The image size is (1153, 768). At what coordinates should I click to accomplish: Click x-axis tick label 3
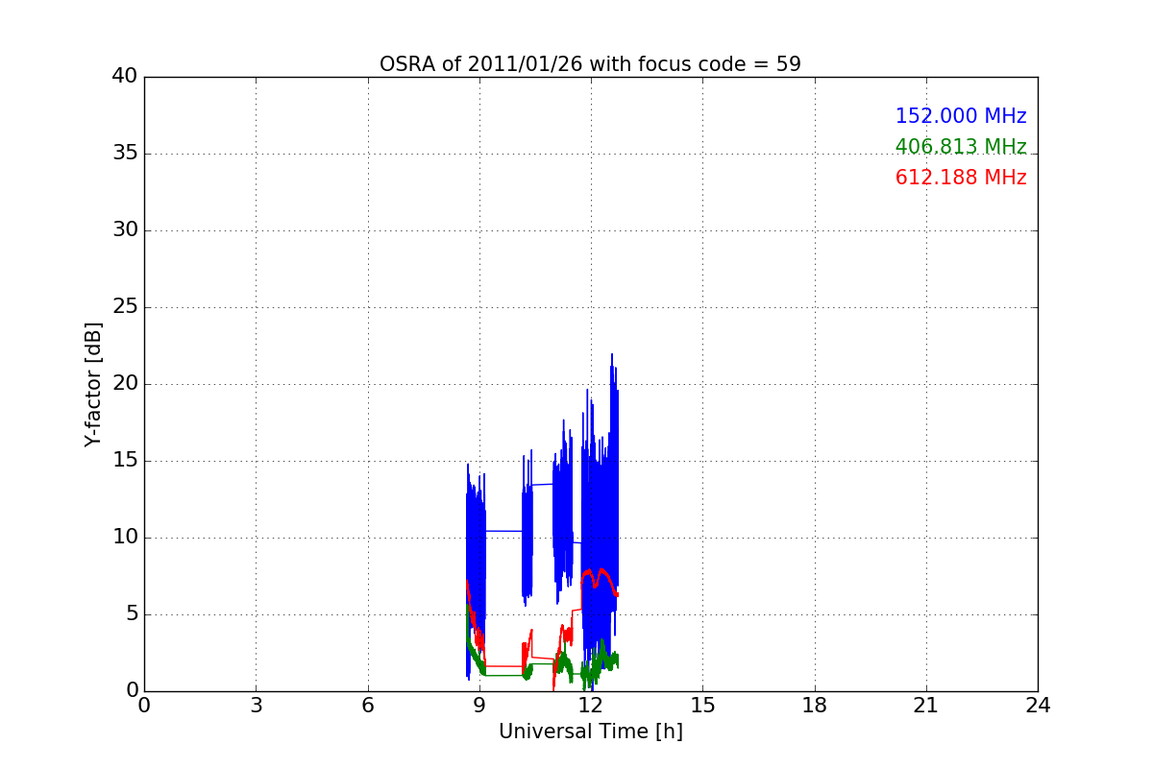pos(256,706)
